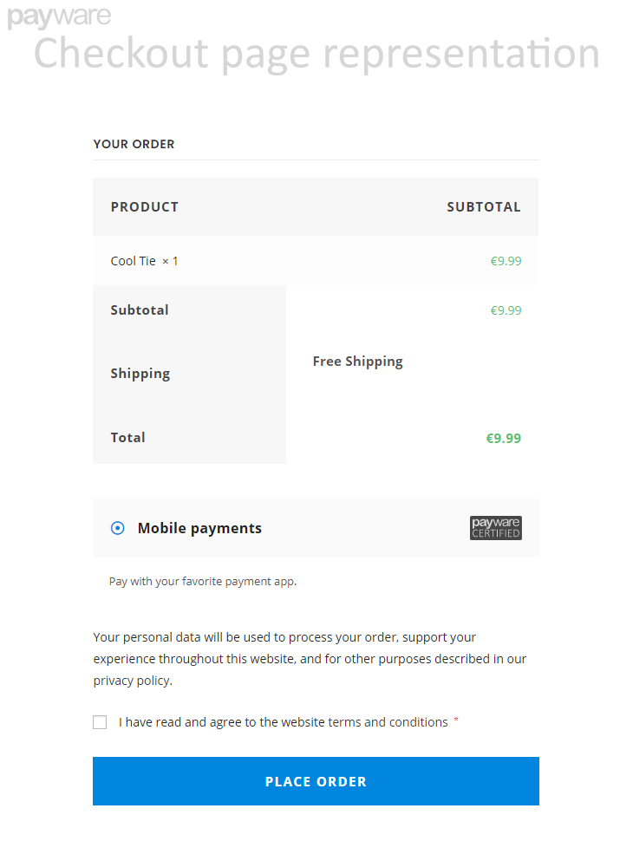633x854 pixels.
Task: Click the Shipping row label
Action: point(140,374)
